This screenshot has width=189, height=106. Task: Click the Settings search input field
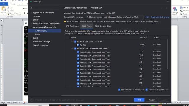point(45,8)
